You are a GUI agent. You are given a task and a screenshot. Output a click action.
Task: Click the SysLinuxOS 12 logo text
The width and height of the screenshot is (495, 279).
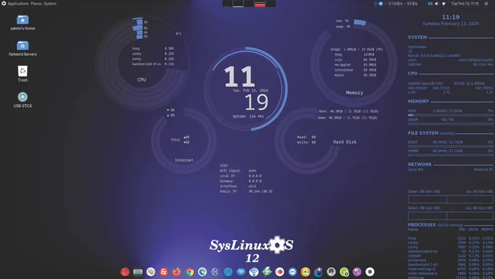coord(252,250)
